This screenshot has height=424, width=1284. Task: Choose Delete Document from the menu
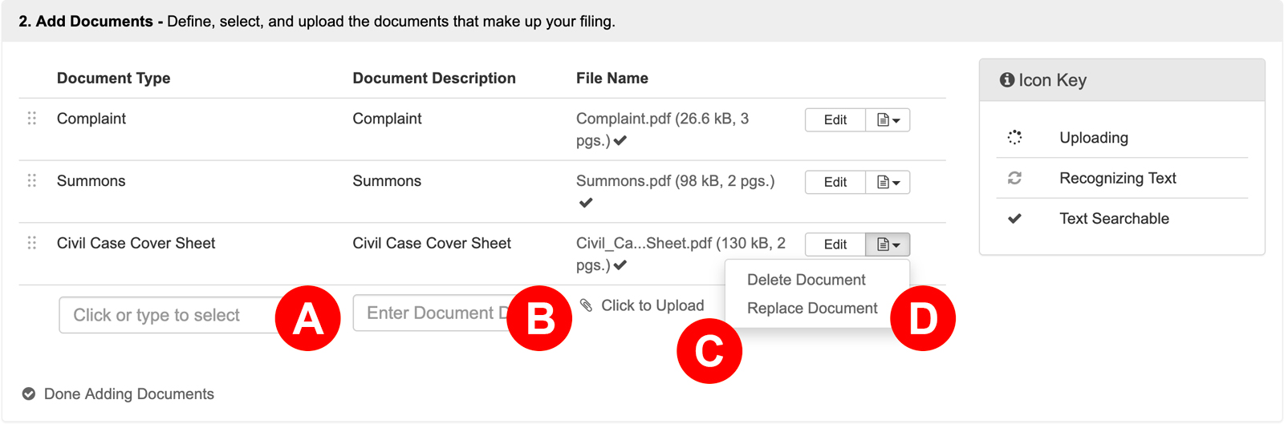pyautogui.click(x=806, y=280)
